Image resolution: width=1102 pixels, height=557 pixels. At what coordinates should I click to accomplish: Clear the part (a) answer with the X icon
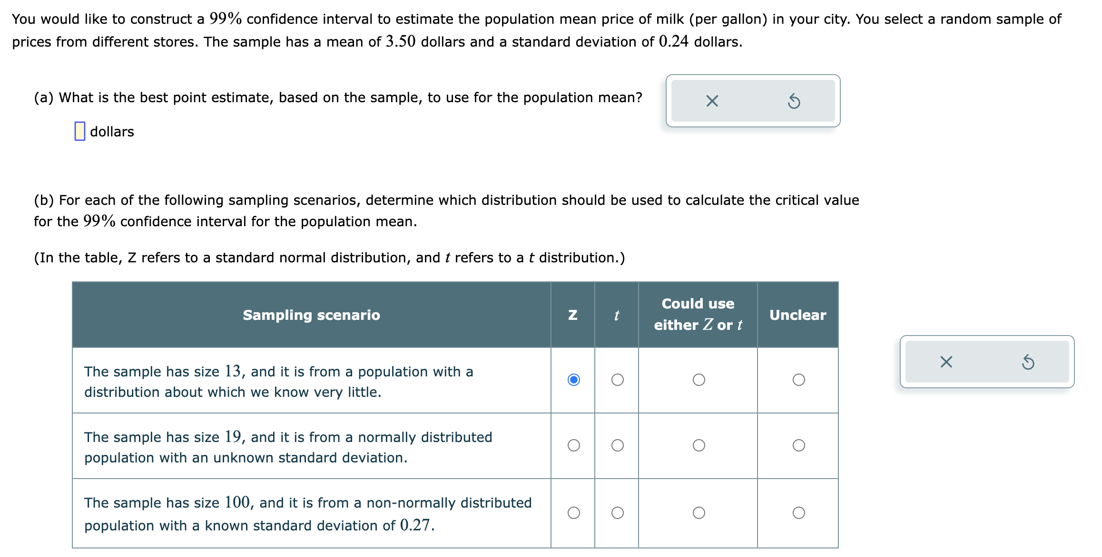click(712, 101)
